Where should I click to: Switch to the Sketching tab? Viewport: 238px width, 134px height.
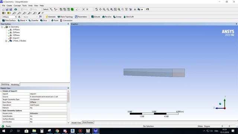point(5,84)
